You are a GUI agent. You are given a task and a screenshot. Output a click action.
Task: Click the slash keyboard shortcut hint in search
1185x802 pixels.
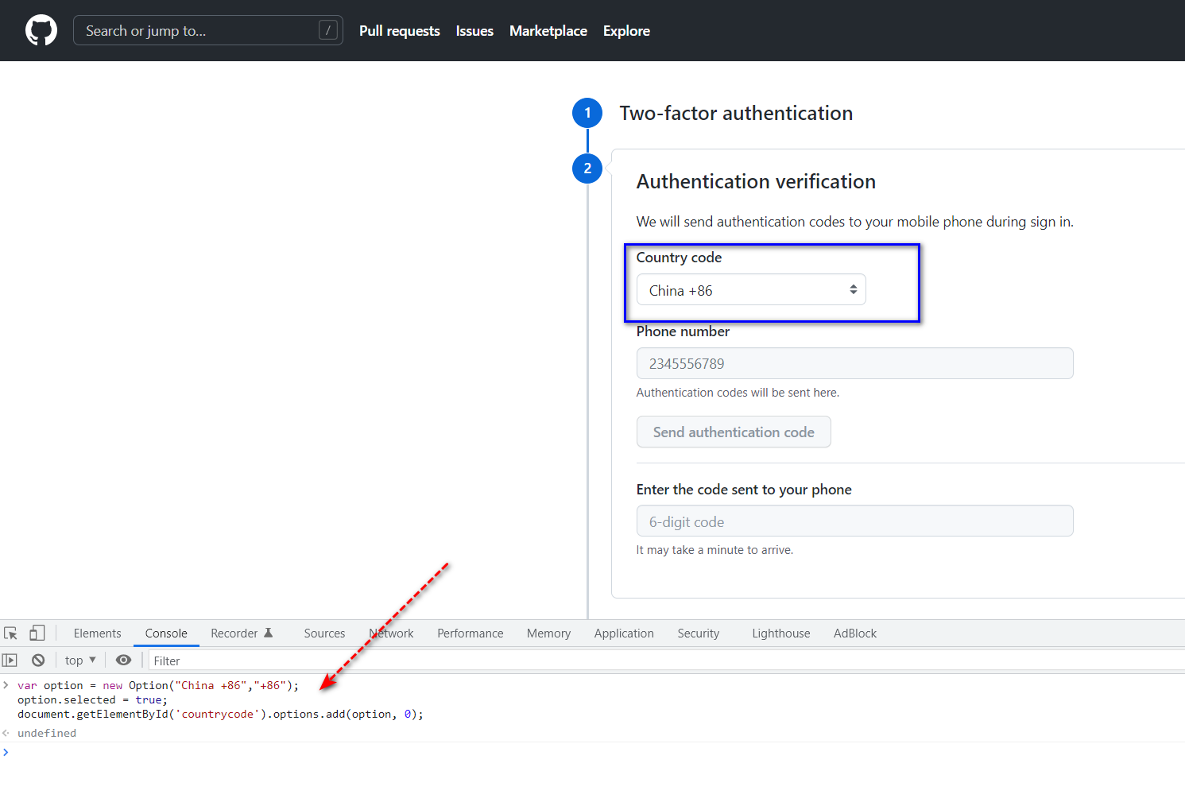click(x=328, y=29)
